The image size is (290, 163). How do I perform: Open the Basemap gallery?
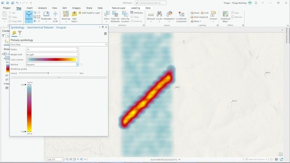coord(66,16)
